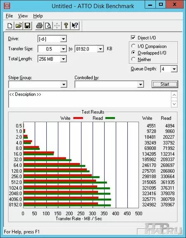Click the Test Results heading
Viewport: 186px width, 238px height.
point(93,112)
